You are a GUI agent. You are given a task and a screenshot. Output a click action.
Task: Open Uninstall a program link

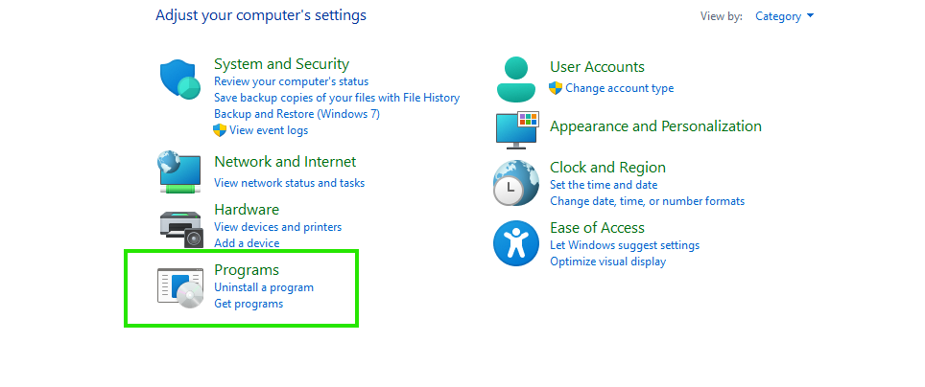[264, 287]
